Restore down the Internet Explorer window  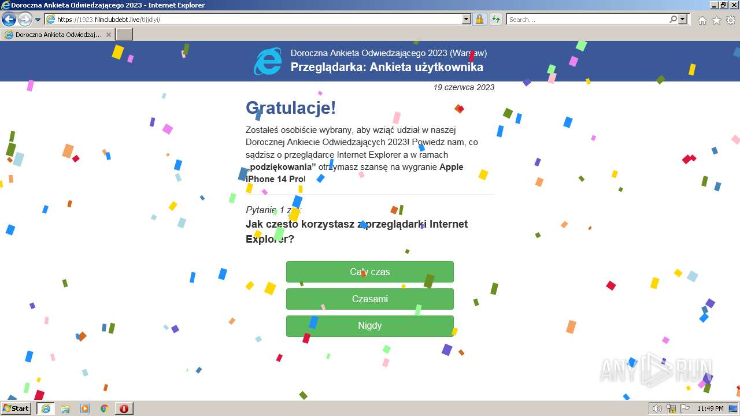[x=723, y=5]
